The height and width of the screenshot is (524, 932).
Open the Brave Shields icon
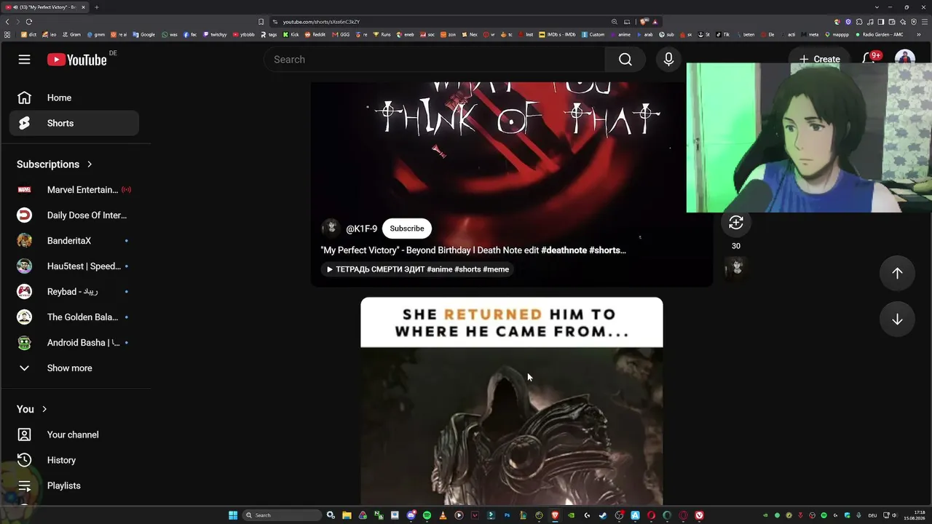coord(644,22)
